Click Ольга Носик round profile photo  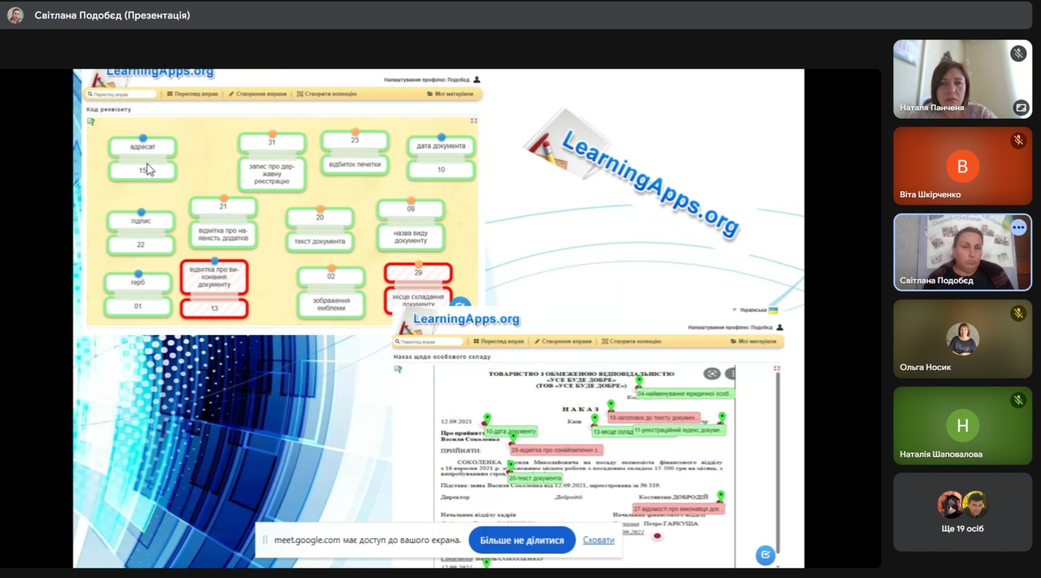pos(962,339)
